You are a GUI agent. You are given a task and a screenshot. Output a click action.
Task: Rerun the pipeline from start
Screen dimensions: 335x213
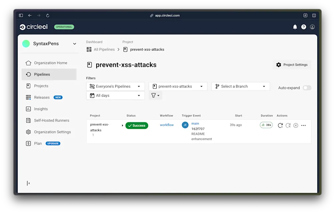pos(281,125)
